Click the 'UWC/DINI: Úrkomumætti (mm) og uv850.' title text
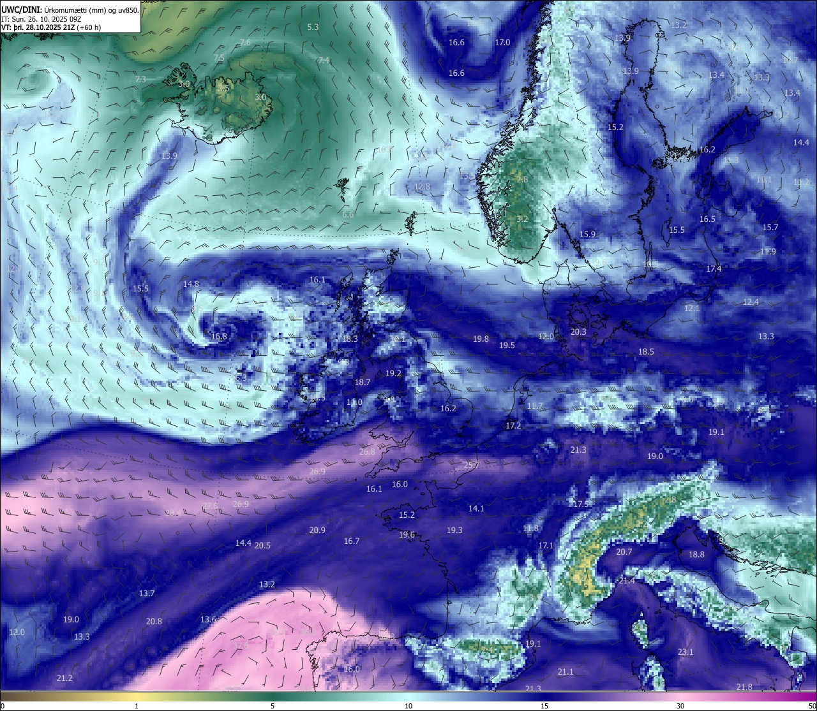This screenshot has height=711, width=817. click(x=70, y=10)
